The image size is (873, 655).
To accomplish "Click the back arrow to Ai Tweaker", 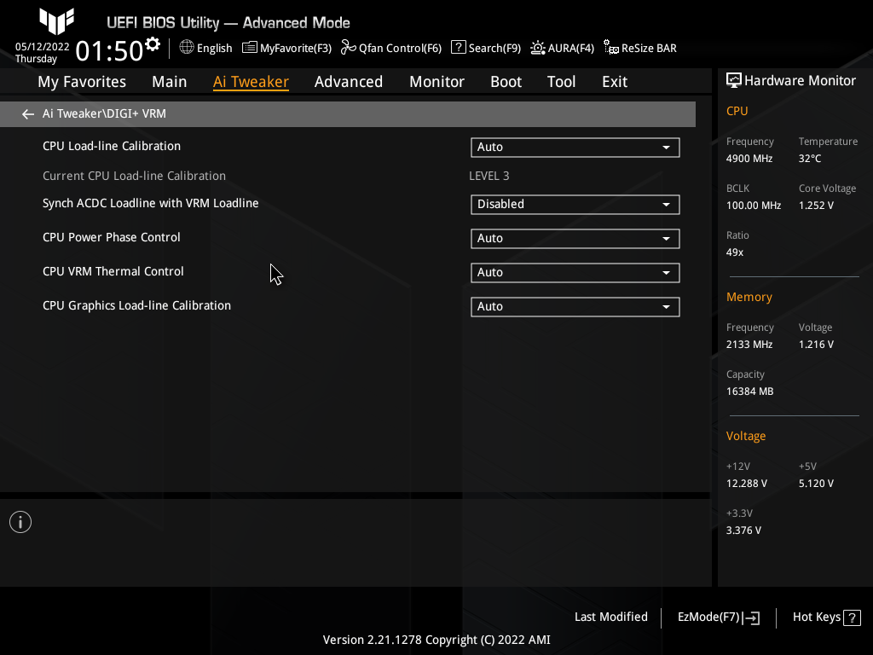I will pyautogui.click(x=28, y=114).
